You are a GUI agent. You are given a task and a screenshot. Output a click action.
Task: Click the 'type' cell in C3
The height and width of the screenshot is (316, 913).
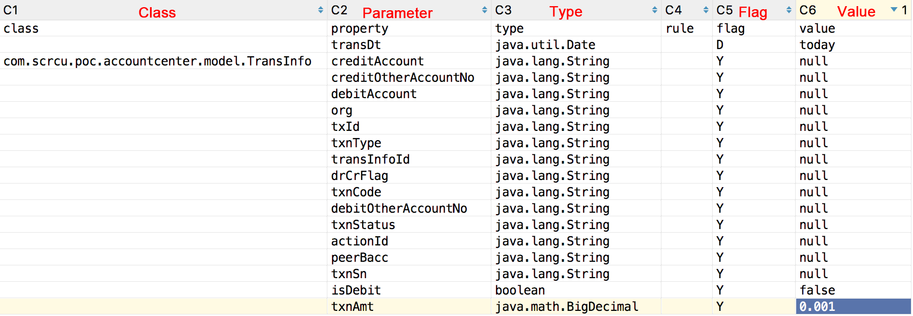coord(576,28)
